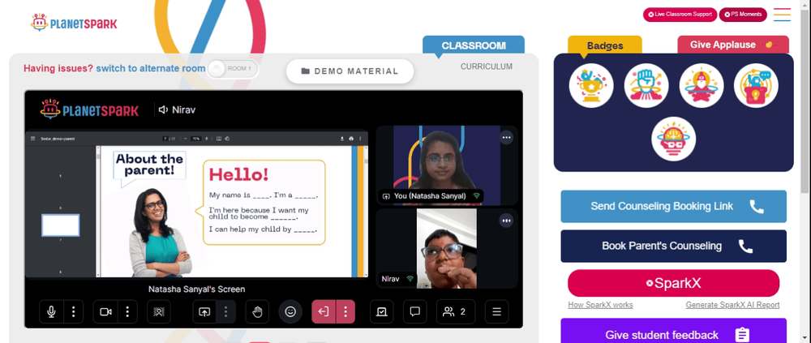The image size is (811, 343).
Task: Open the meeting chat icon
Action: tap(414, 312)
